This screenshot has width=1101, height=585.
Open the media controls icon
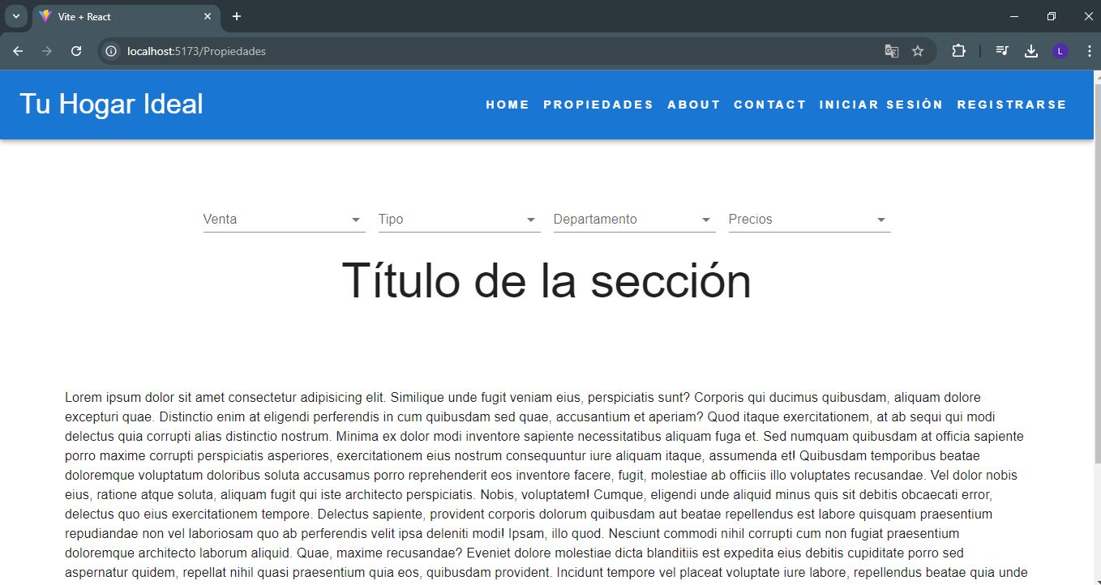point(1003,51)
